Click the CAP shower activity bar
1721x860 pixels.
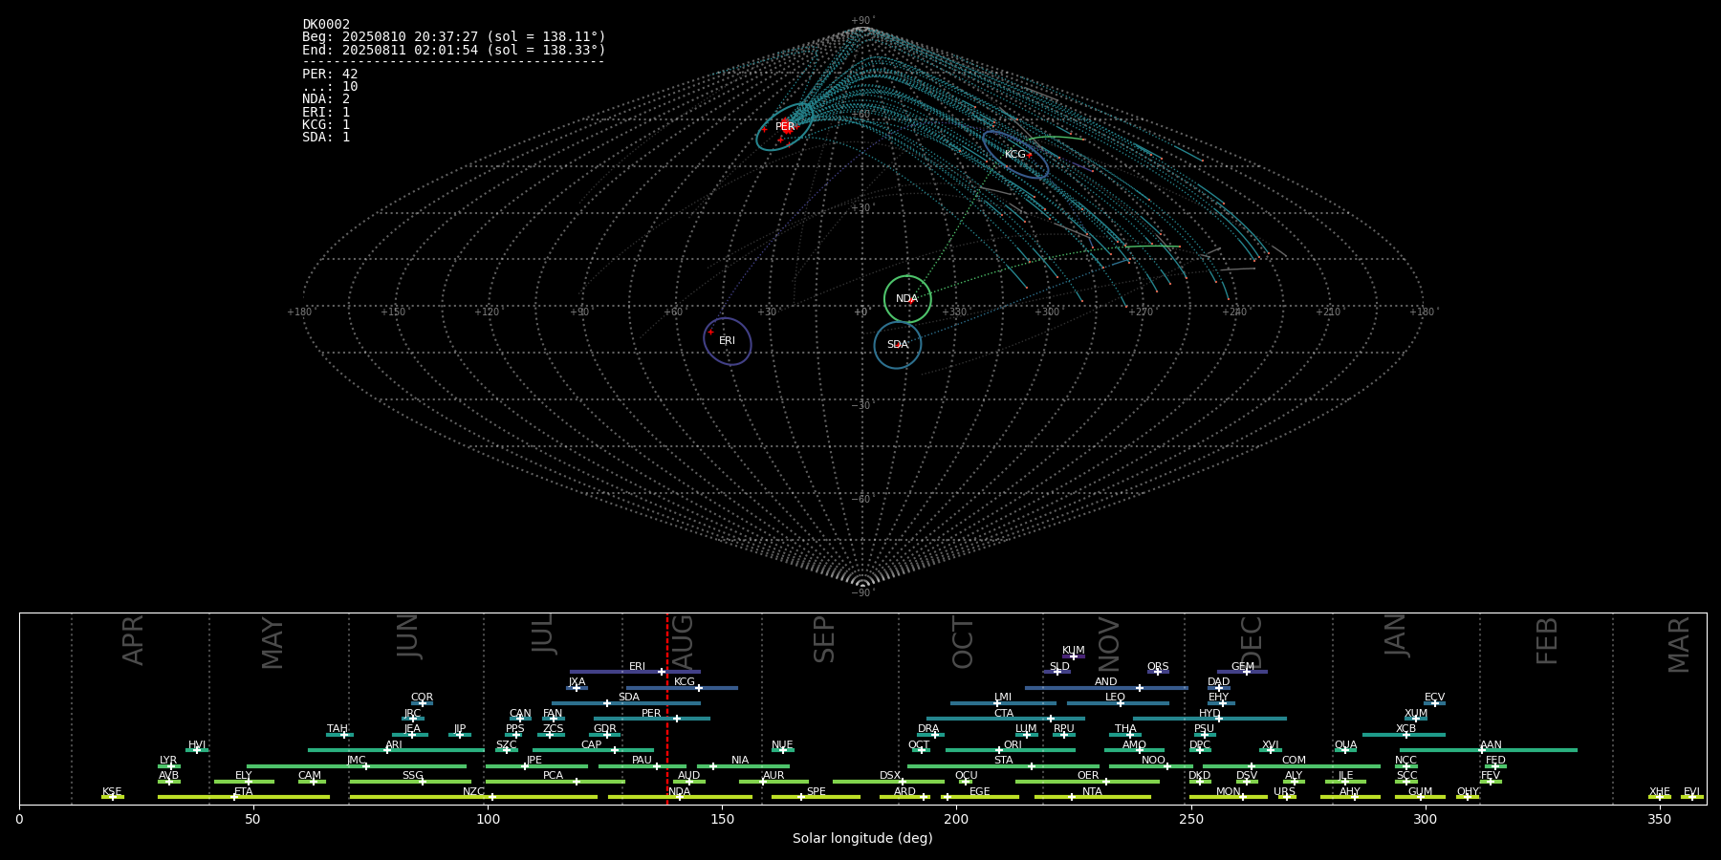593,750
